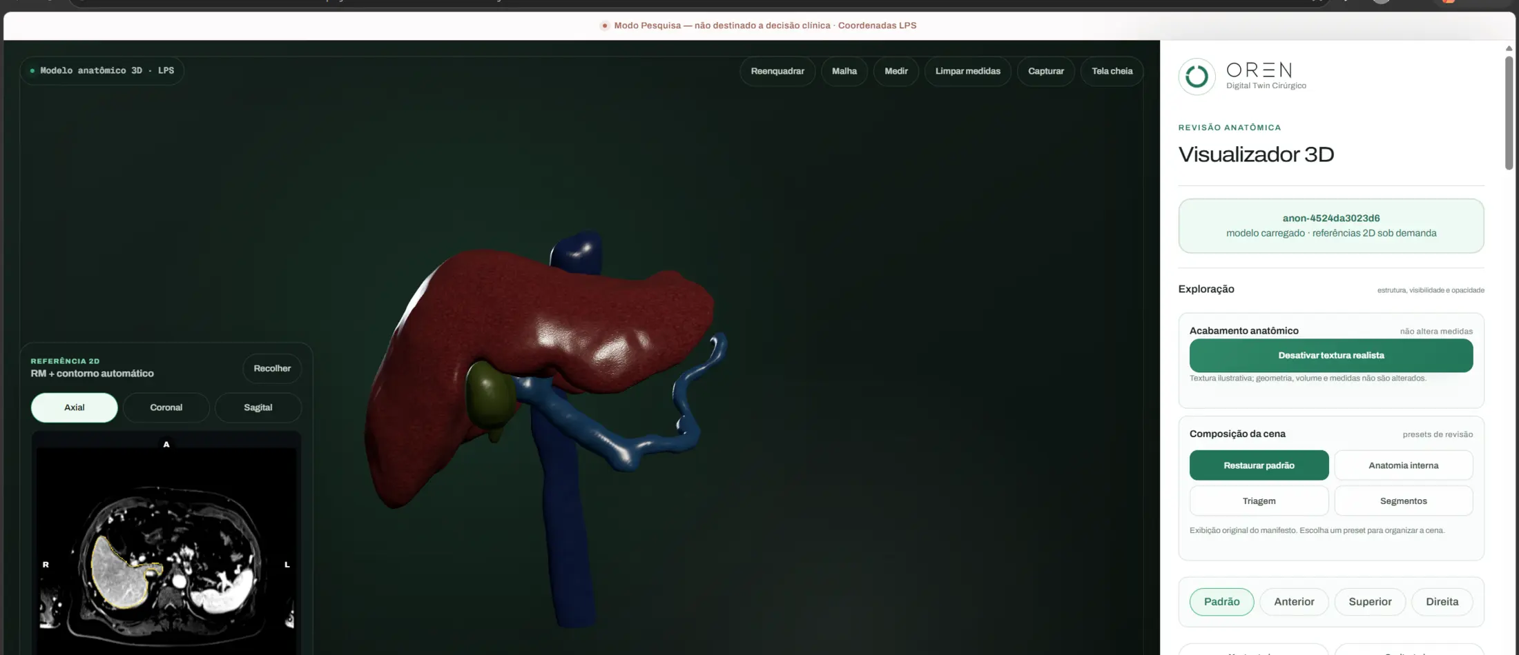Collapse the 2D reference panel with Recolher
The image size is (1519, 655).
click(x=272, y=368)
